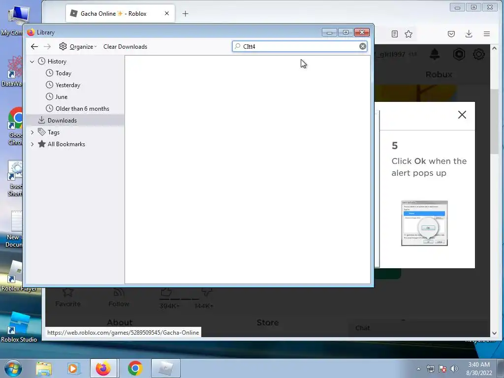Click Action Center flag tray icon
This screenshot has width=504, height=378.
click(x=442, y=369)
